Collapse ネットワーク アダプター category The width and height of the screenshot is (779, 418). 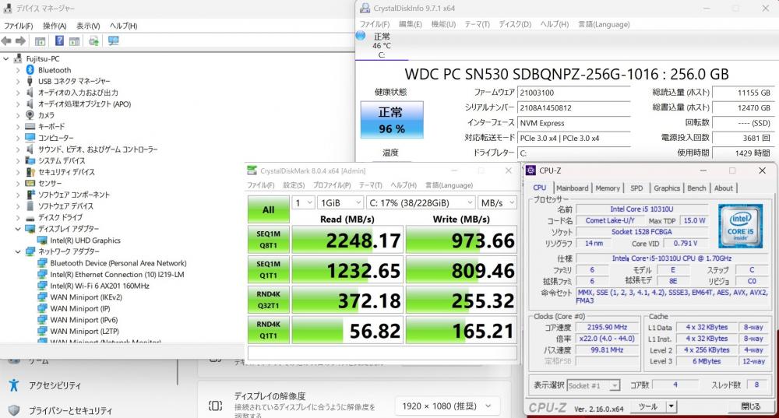(18, 251)
